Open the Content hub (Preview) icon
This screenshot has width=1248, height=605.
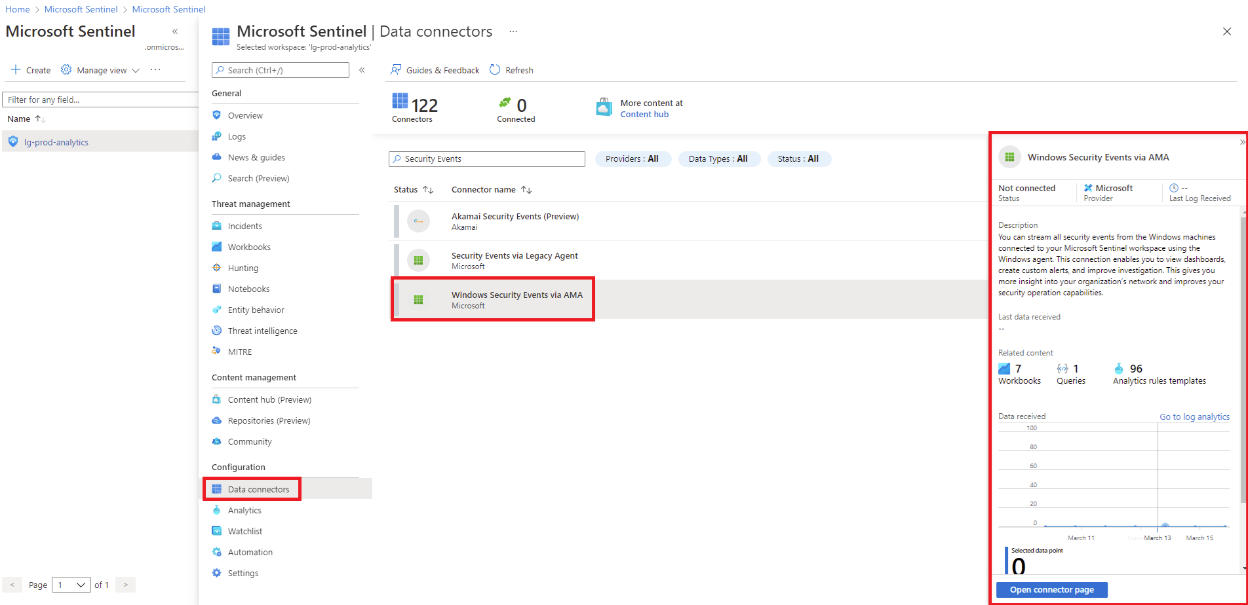pos(216,399)
